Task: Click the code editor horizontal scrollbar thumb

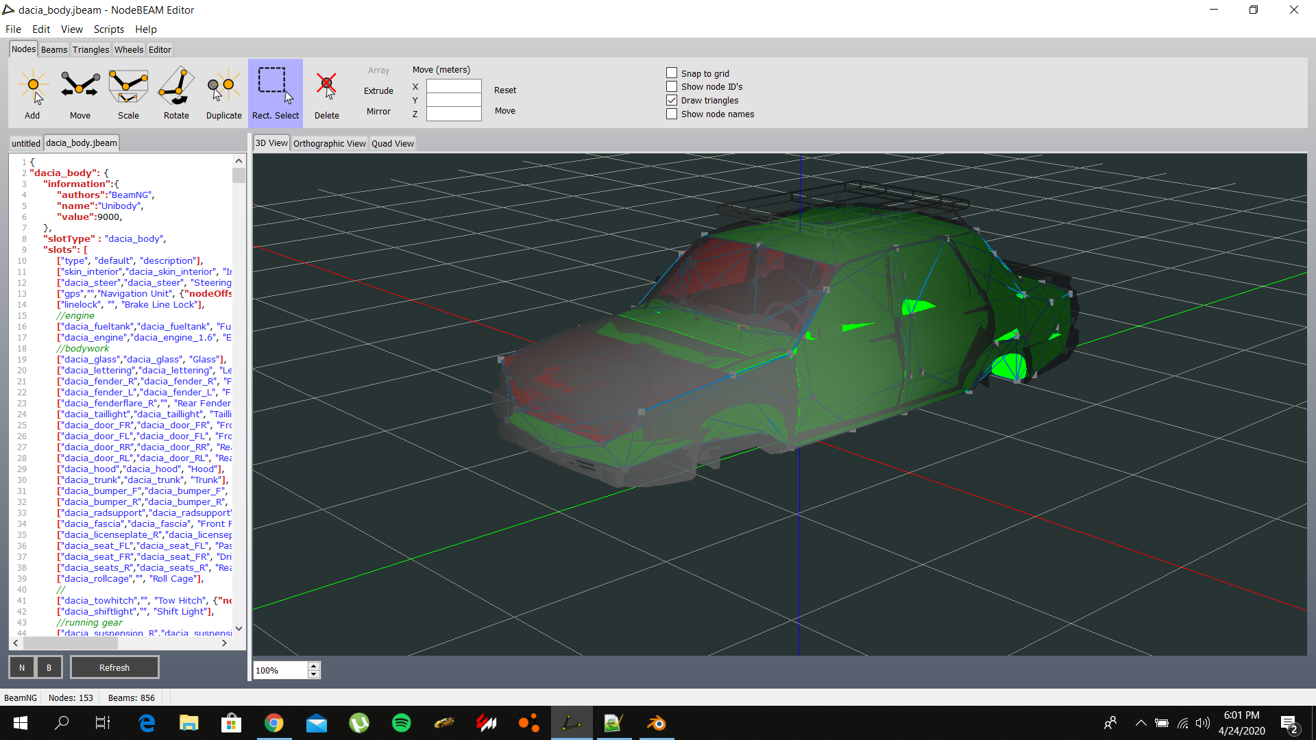Action: pyautogui.click(x=71, y=643)
